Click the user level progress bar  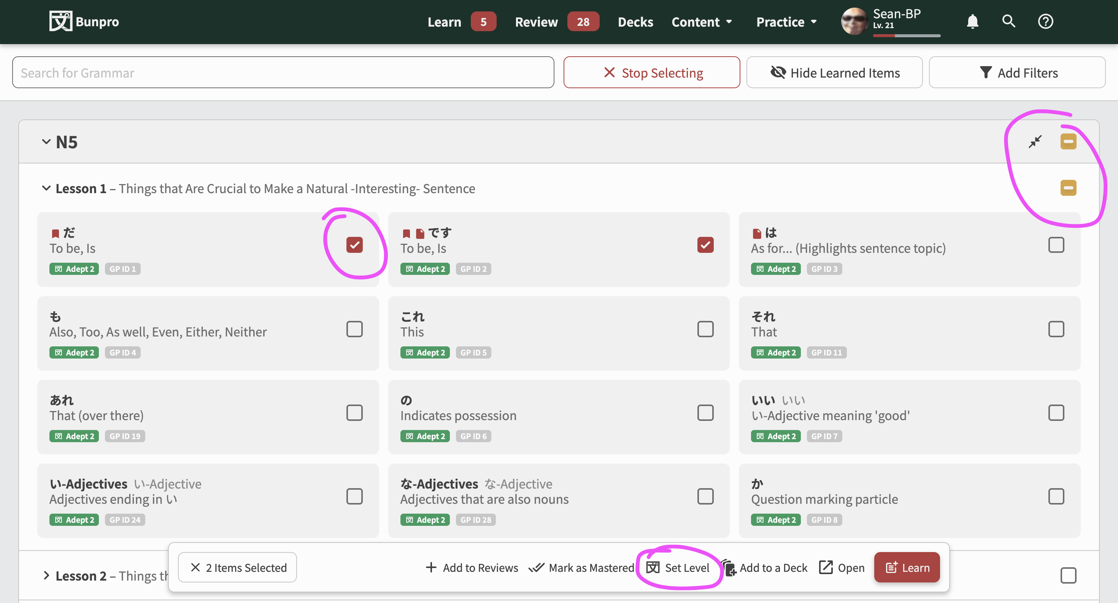[906, 36]
